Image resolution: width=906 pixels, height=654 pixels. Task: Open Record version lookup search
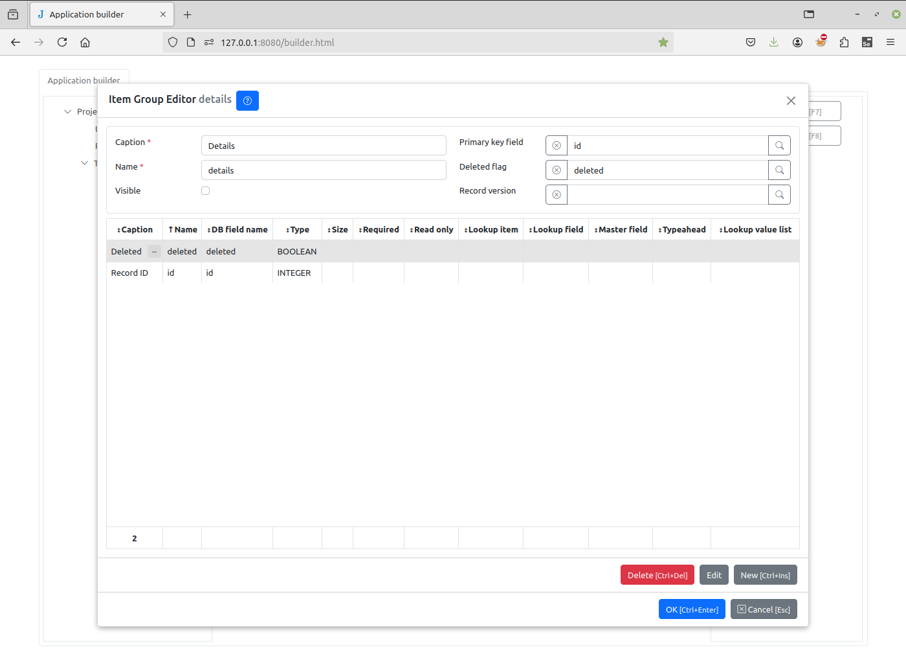[779, 195]
